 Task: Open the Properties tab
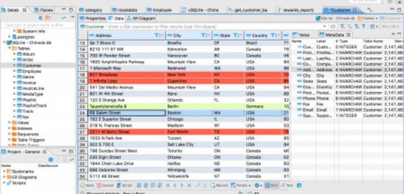93,18
